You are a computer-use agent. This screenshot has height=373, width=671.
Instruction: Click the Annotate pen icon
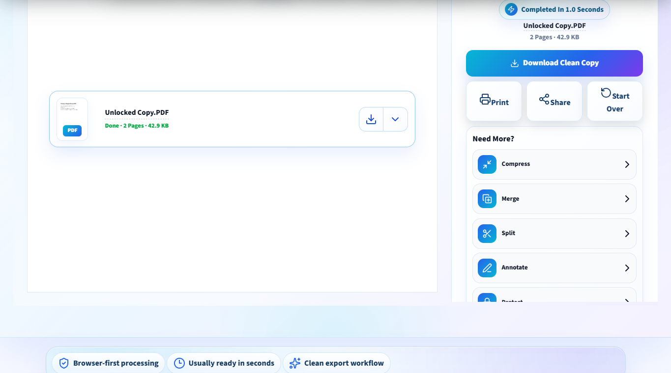coord(487,268)
